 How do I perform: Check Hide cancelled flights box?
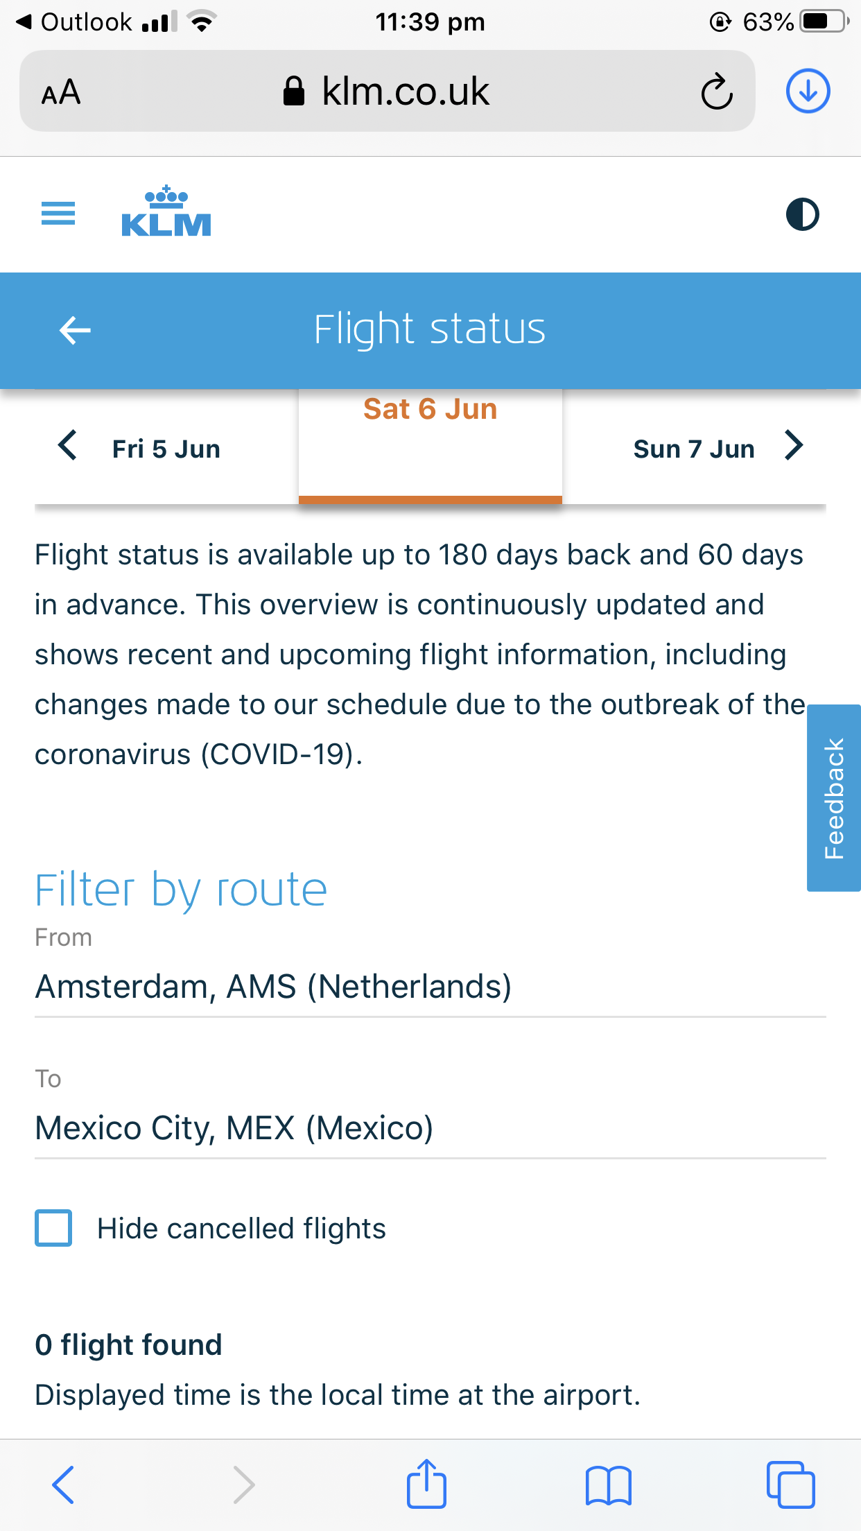pyautogui.click(x=53, y=1228)
